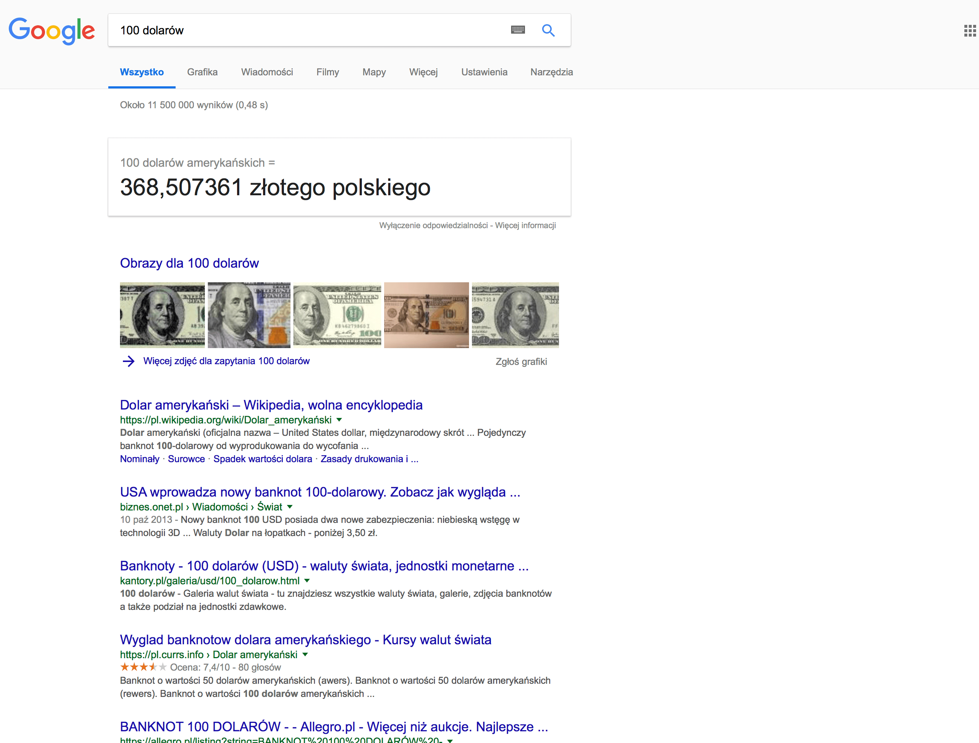Open the Ustawienia menu

[484, 72]
